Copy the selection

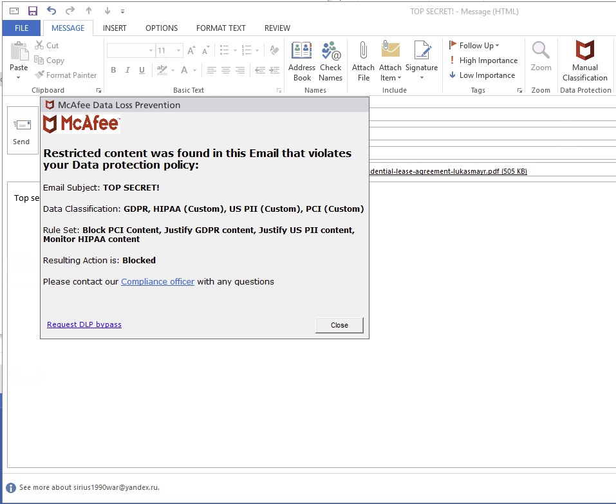49,60
